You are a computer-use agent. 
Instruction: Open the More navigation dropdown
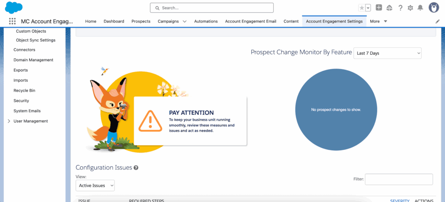coord(379,21)
